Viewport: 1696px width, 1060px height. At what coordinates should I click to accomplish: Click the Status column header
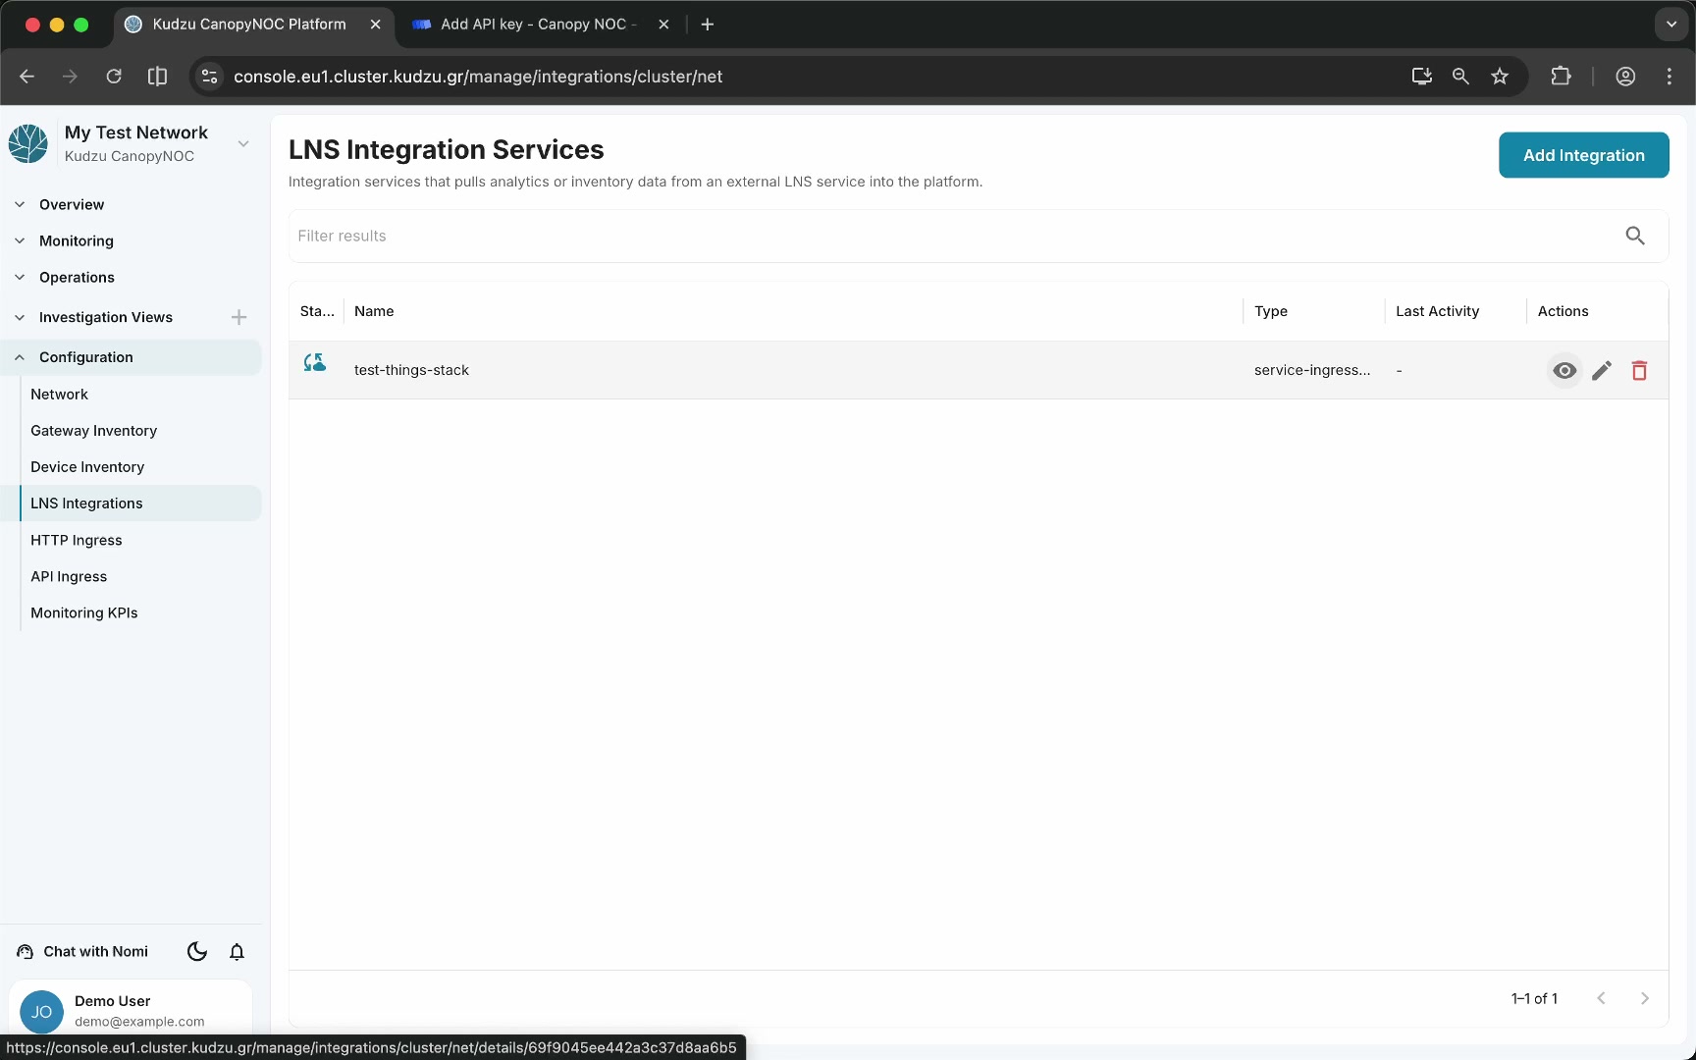(x=317, y=311)
